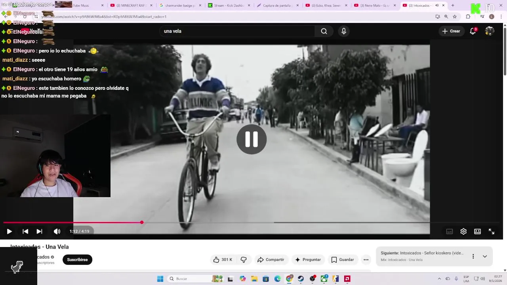The width and height of the screenshot is (507, 285).
Task: Open the Xbox app from the taskbar
Action: coord(324,279)
